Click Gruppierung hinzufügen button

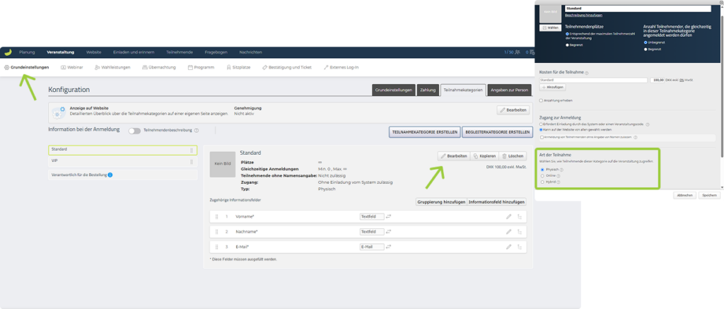pyautogui.click(x=441, y=202)
